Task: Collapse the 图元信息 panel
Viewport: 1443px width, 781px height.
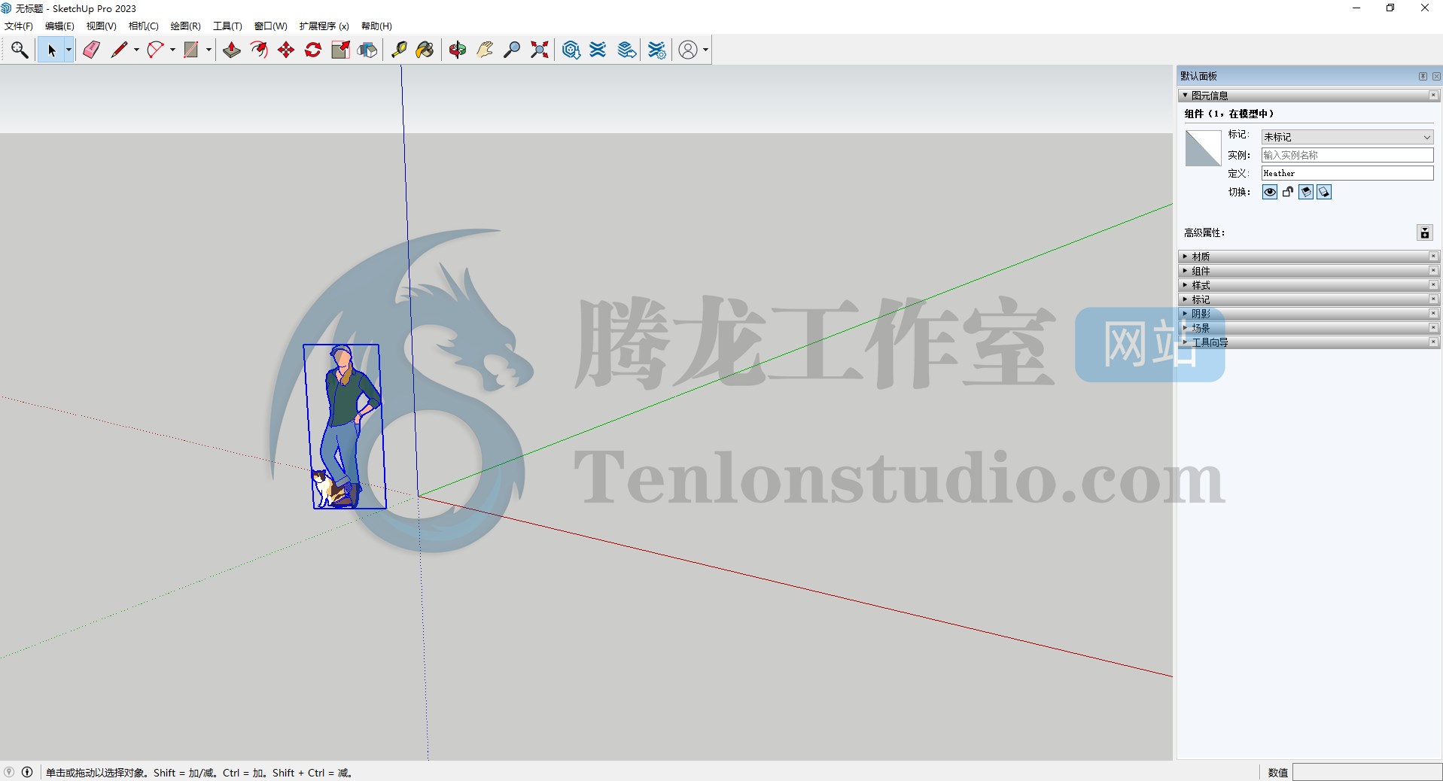Action: click(1185, 96)
